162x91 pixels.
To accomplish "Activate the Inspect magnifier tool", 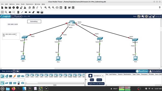I will tap(6, 12).
